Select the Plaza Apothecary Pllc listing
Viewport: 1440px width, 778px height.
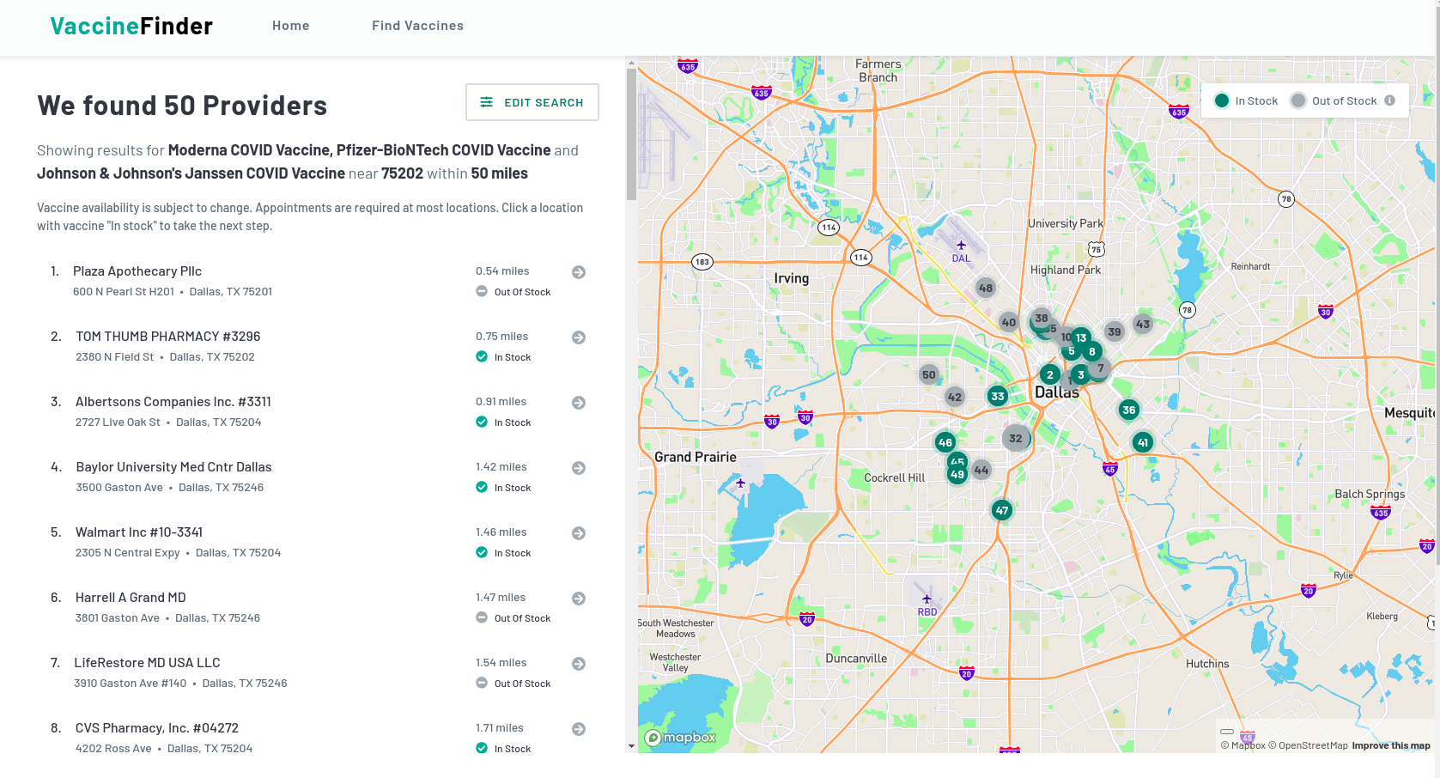[x=318, y=281]
